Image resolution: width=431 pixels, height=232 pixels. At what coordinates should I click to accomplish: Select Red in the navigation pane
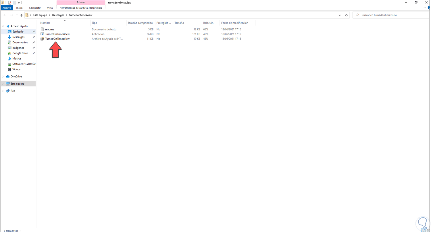[x=13, y=91]
